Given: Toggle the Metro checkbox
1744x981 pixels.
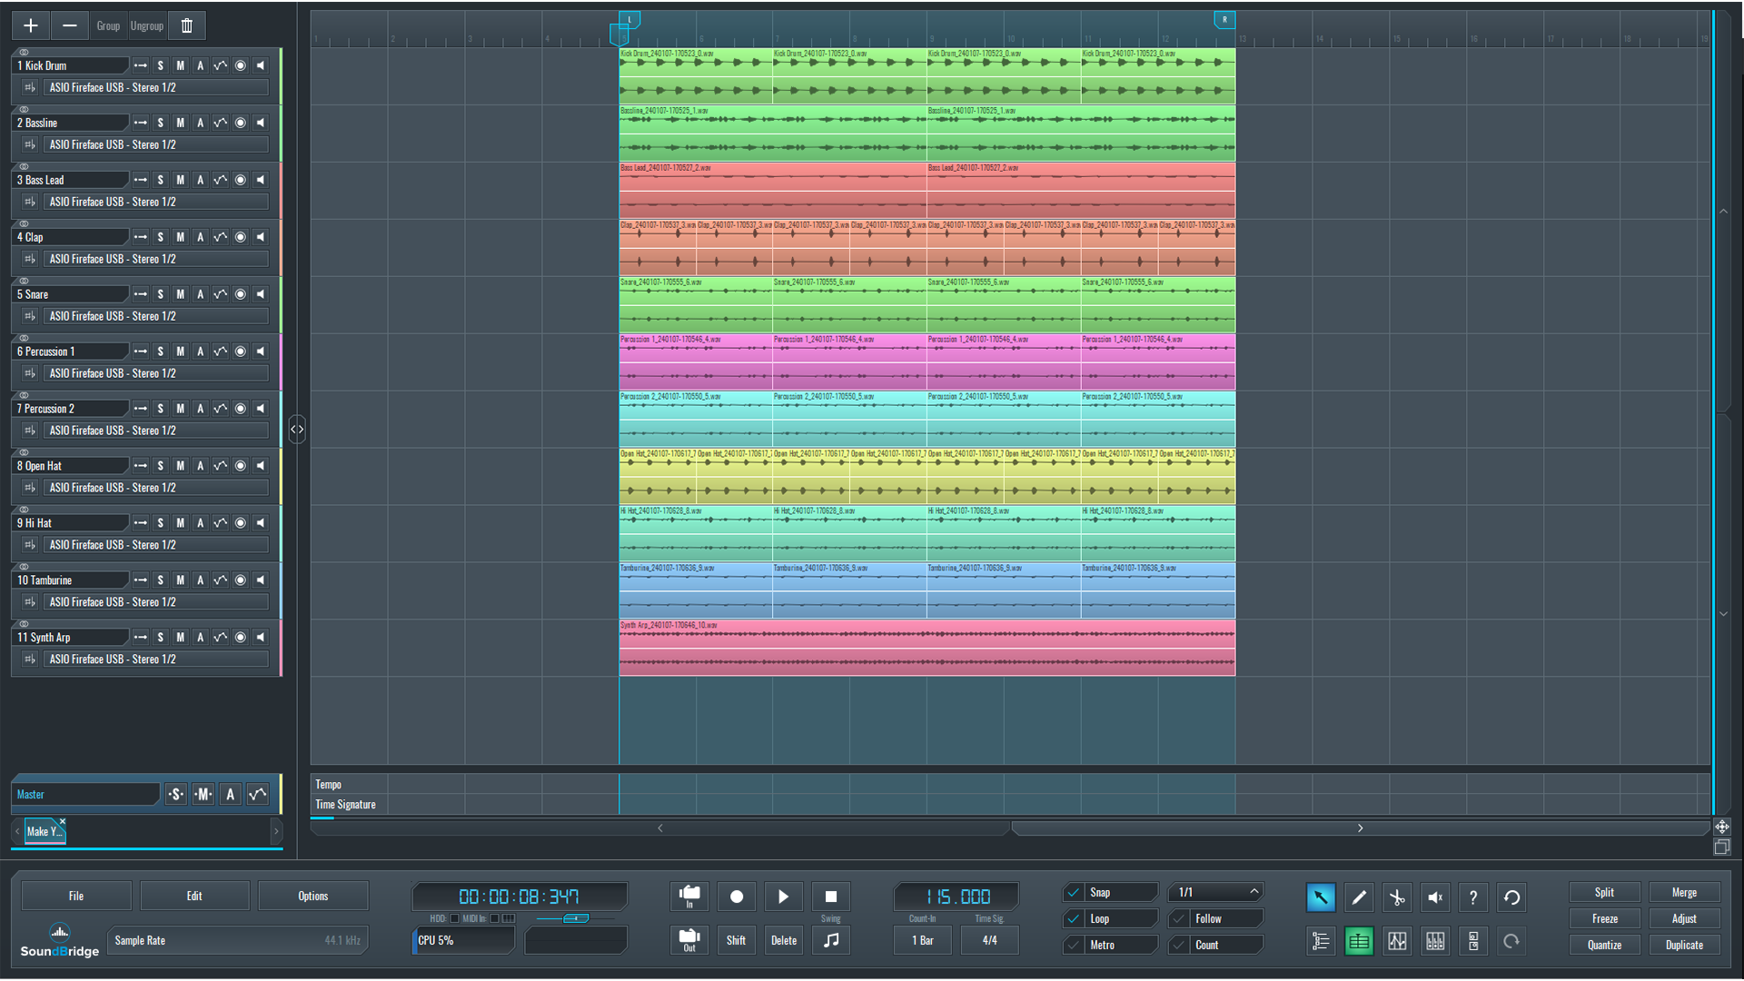Looking at the screenshot, I should pyautogui.click(x=1075, y=945).
